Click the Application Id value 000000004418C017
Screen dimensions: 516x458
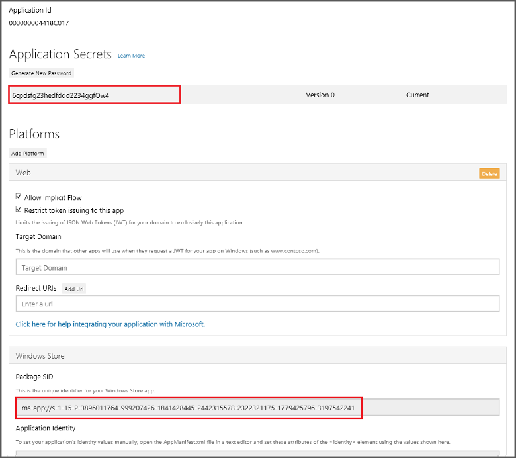(38, 23)
